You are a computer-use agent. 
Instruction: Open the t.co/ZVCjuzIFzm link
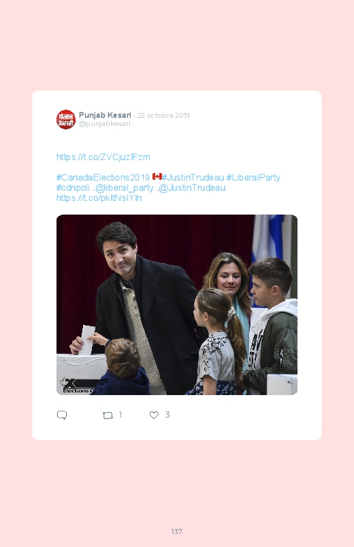tap(103, 157)
